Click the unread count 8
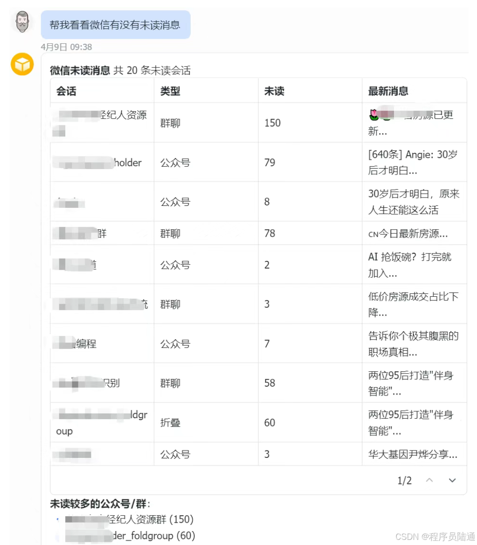 point(267,202)
